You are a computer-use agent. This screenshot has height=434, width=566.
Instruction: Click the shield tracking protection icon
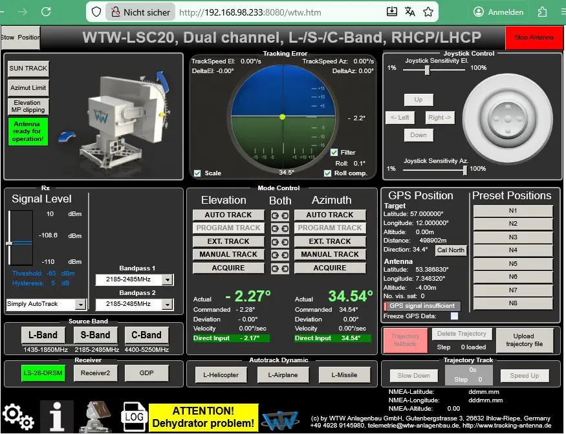[96, 12]
